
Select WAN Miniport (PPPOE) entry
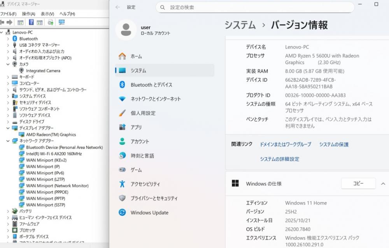[47, 192]
